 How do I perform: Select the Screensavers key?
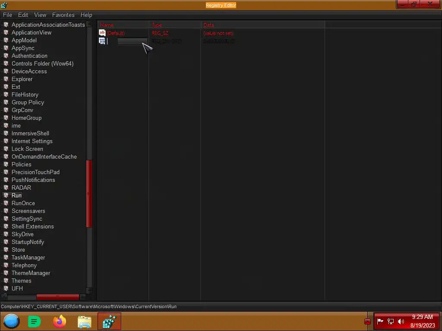point(28,211)
